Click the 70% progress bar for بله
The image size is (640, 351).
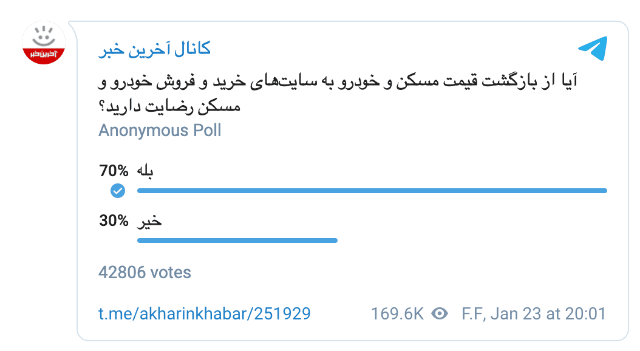click(370, 190)
